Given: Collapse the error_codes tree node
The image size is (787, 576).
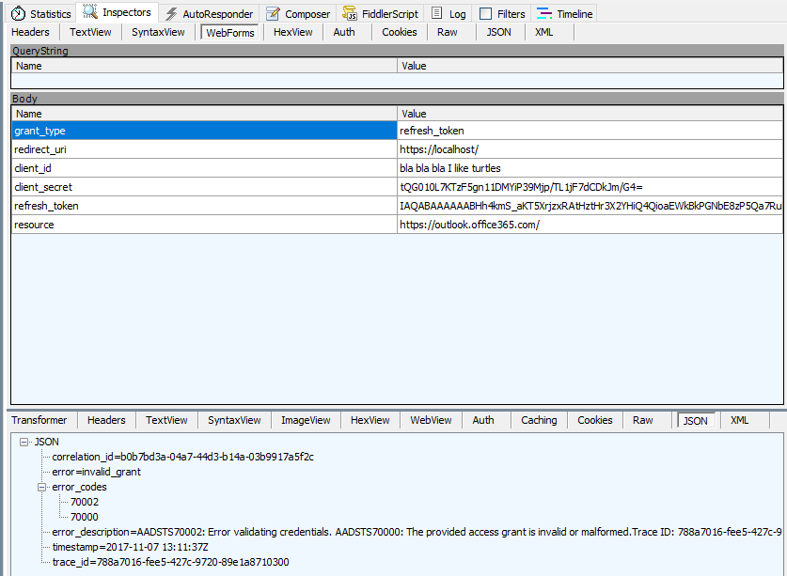Looking at the screenshot, I should (x=41, y=487).
